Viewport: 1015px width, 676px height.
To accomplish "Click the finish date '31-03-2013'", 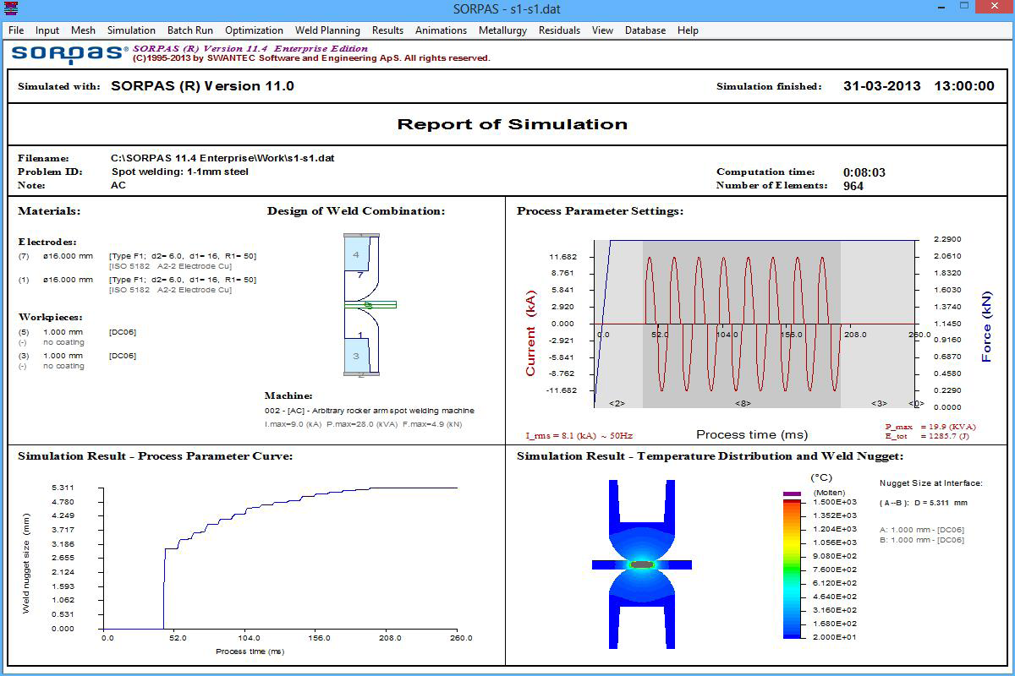I will tap(881, 86).
